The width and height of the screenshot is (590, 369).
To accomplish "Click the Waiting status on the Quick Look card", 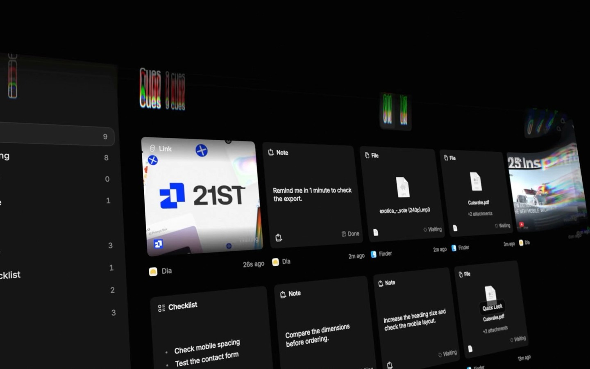I will pos(518,339).
